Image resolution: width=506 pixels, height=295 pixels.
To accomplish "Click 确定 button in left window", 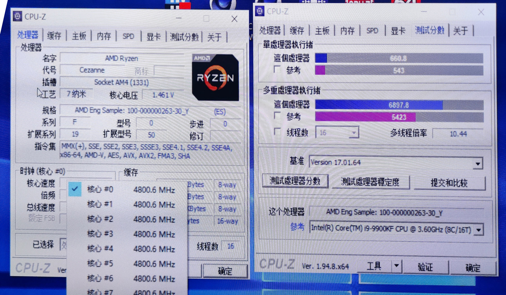I will (x=225, y=271).
